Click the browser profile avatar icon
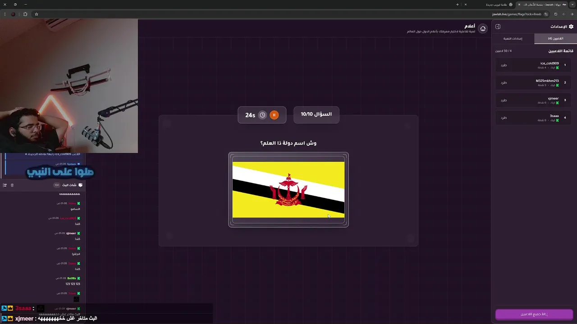This screenshot has width=577, height=324. pyautogui.click(x=14, y=14)
